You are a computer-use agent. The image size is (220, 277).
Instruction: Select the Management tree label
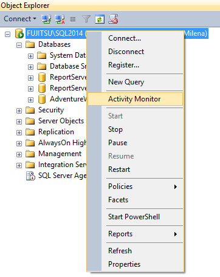point(60,154)
